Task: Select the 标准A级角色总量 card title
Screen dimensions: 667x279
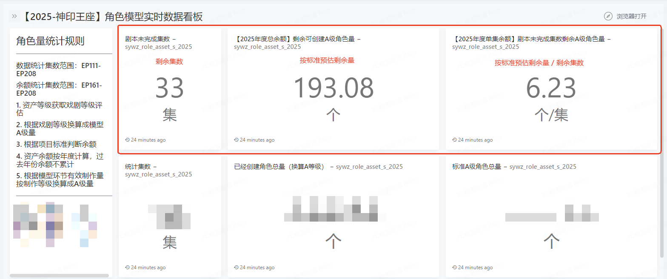Action: [476, 167]
